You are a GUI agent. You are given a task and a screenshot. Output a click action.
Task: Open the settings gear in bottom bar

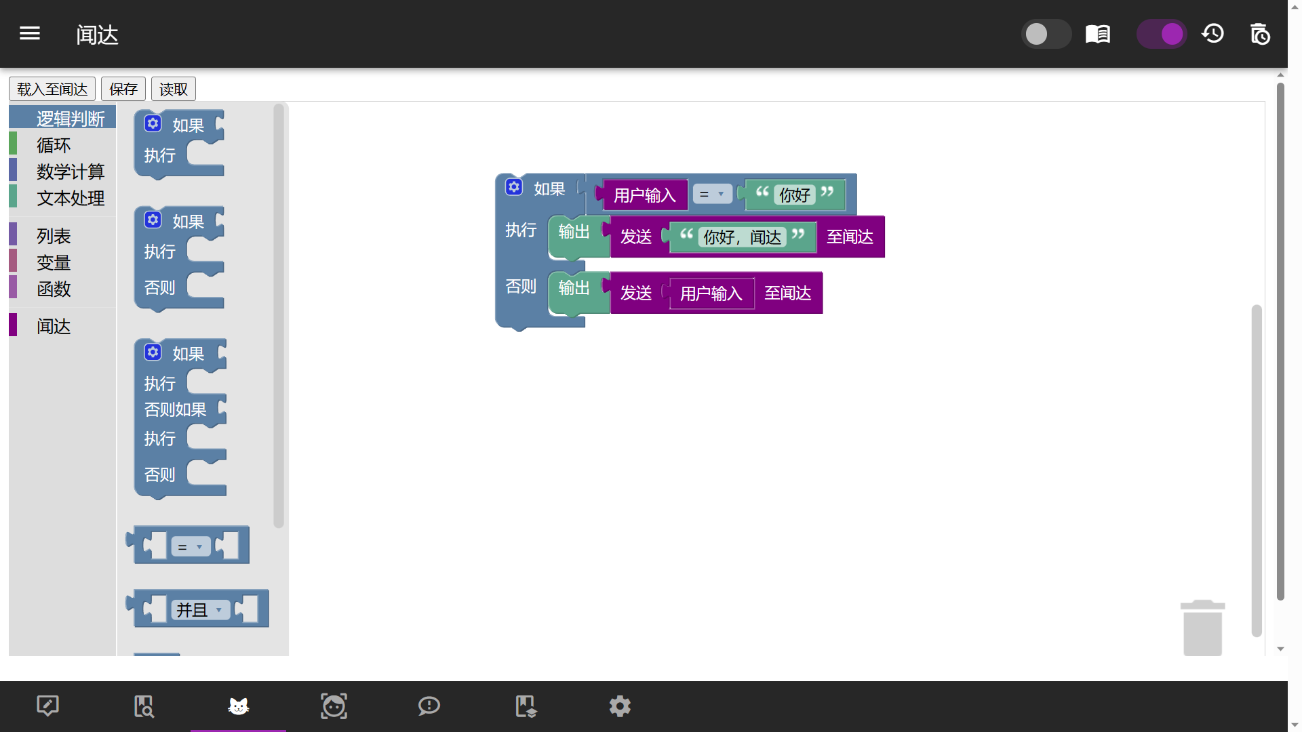620,706
